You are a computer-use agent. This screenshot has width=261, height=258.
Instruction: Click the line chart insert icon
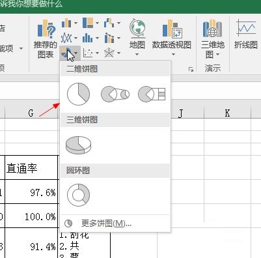[66, 38]
